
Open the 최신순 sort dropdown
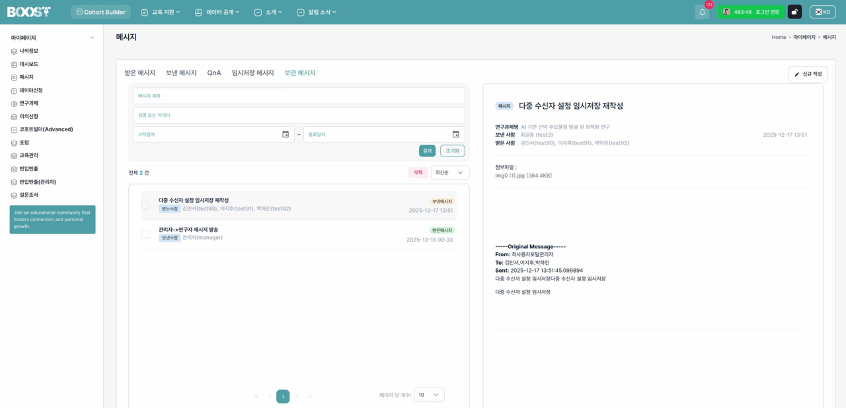tap(450, 172)
